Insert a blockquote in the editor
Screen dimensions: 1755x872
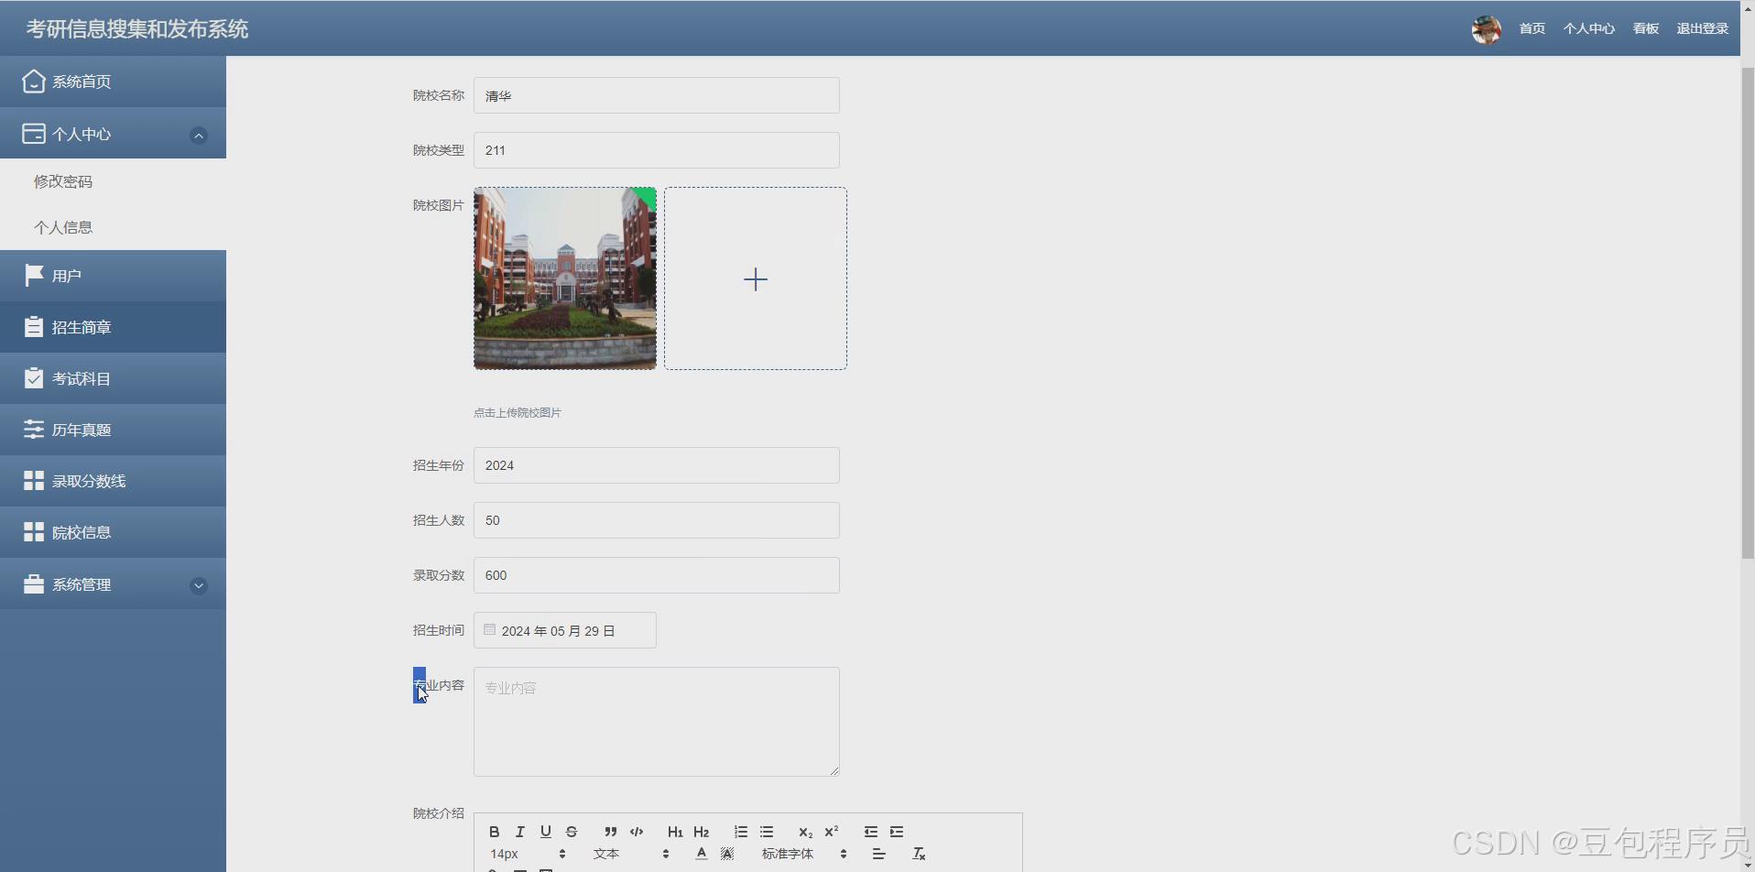pos(610,832)
